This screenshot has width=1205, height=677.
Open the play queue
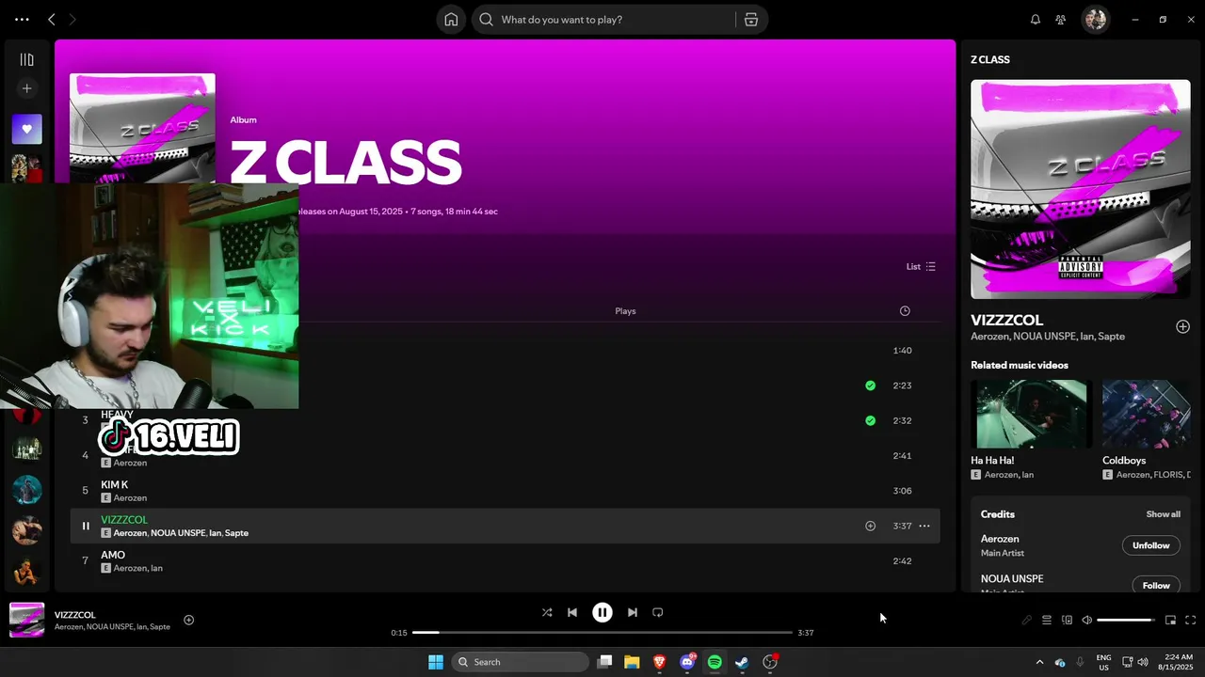tap(1047, 621)
